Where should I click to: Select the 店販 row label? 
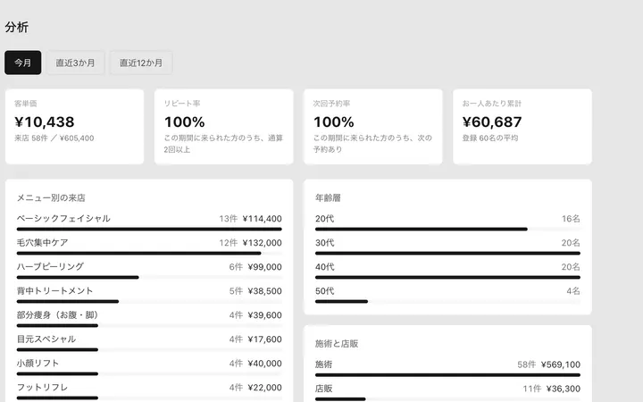(323, 389)
